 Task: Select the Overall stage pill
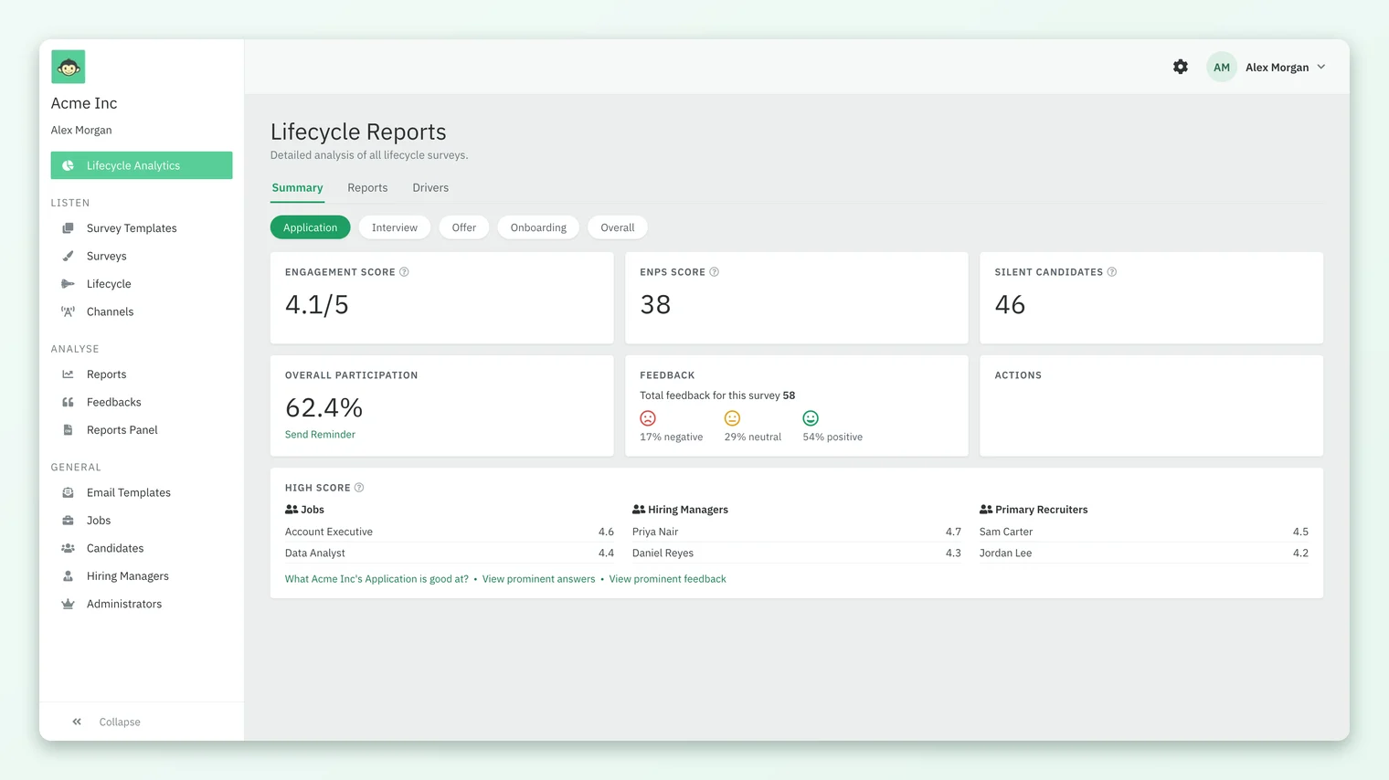618,227
